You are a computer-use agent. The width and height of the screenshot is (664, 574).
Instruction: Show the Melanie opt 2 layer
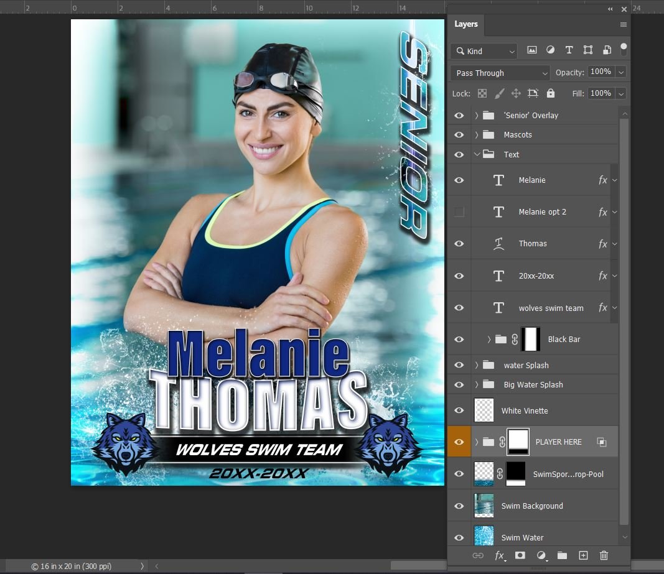pyautogui.click(x=459, y=211)
